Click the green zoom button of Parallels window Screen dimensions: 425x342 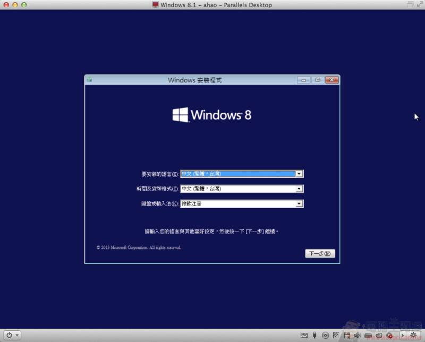tap(24, 5)
